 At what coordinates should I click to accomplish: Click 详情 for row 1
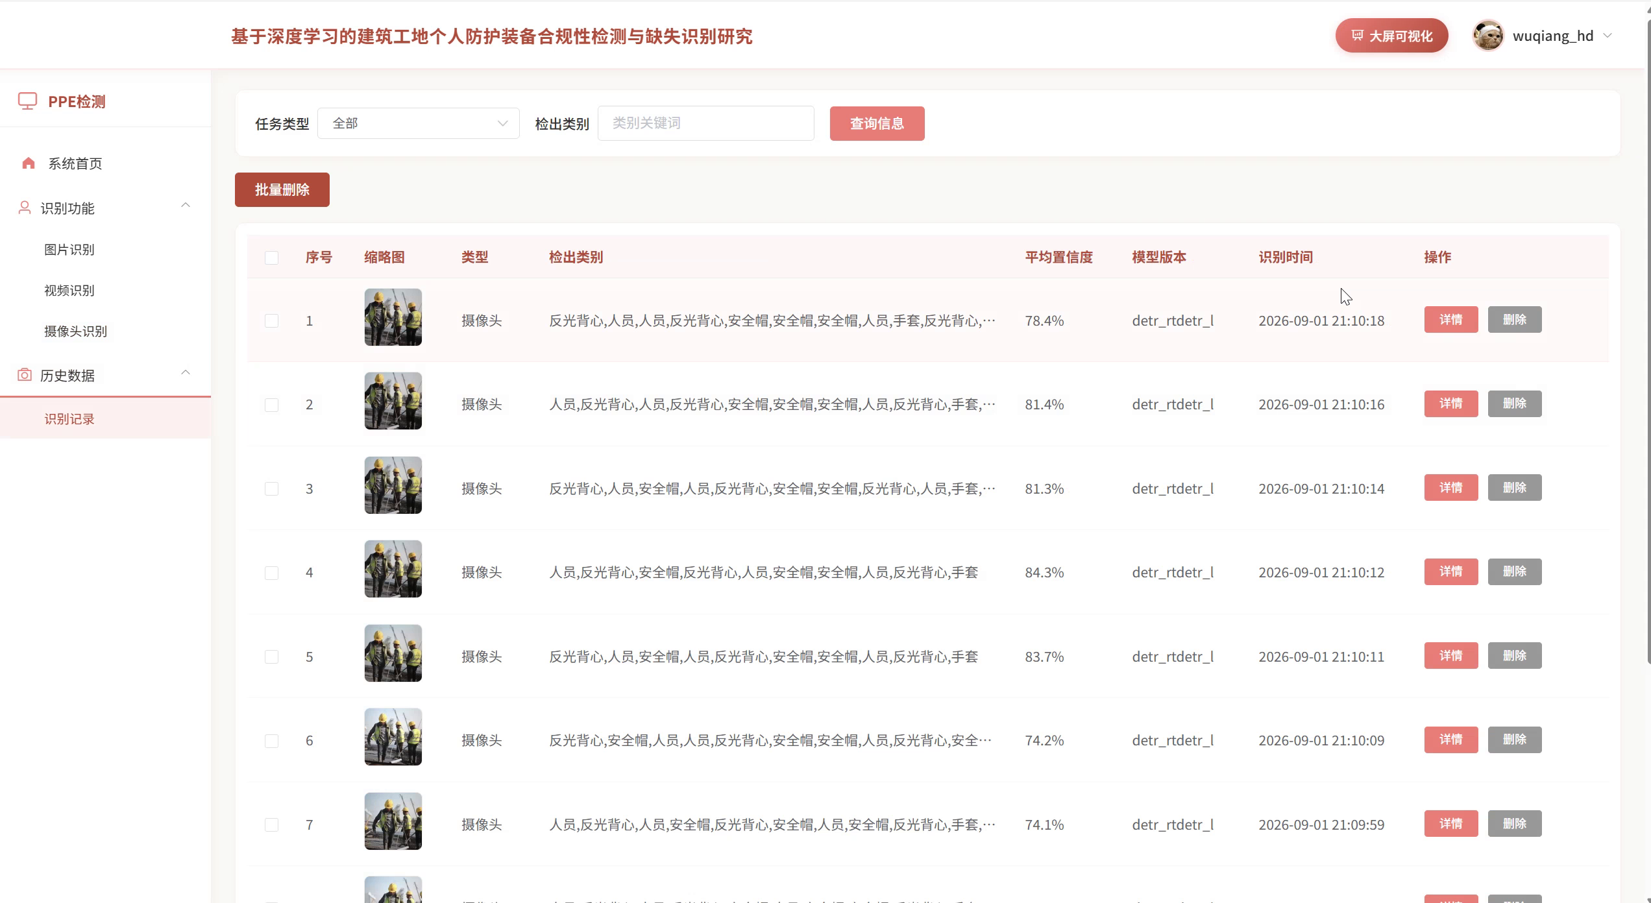point(1450,320)
